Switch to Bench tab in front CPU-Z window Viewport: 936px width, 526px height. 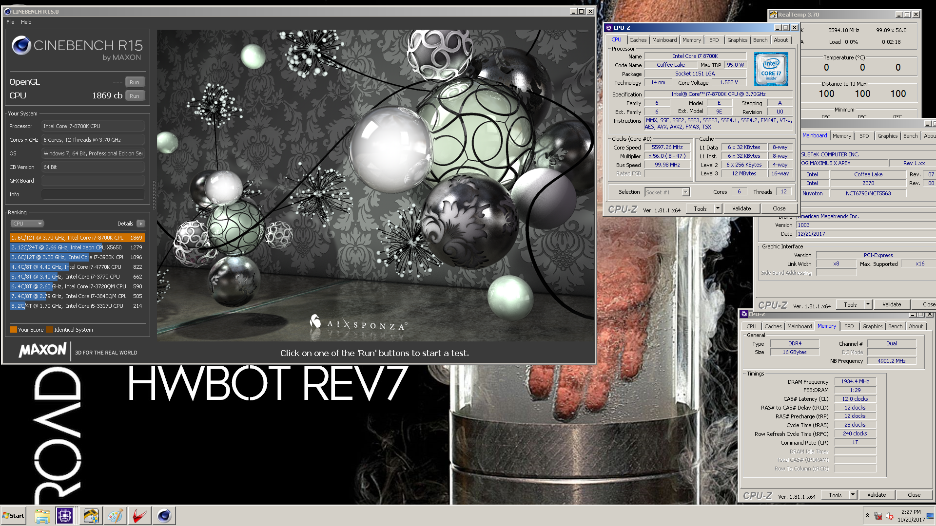pyautogui.click(x=760, y=40)
